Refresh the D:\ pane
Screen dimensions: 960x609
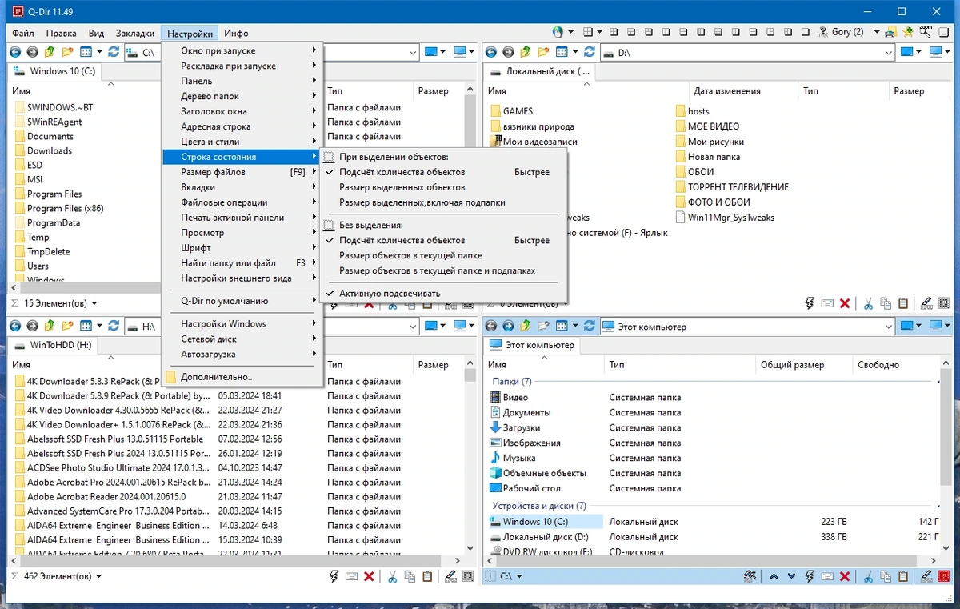point(590,52)
